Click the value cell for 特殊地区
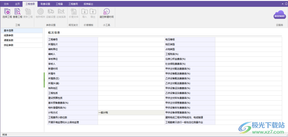Screen dimensions: 288x137 point(131,88)
